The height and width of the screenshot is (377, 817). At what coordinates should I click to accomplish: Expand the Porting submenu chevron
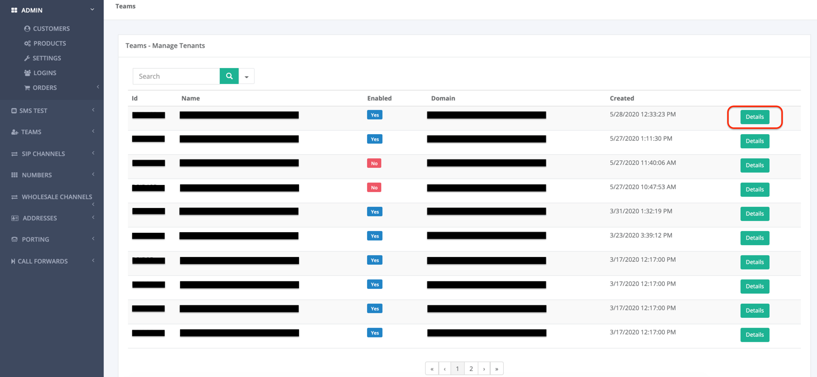click(x=94, y=239)
